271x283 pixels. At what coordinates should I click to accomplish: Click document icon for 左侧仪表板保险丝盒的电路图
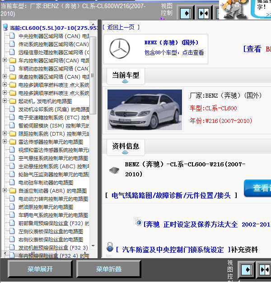(x=12, y=231)
